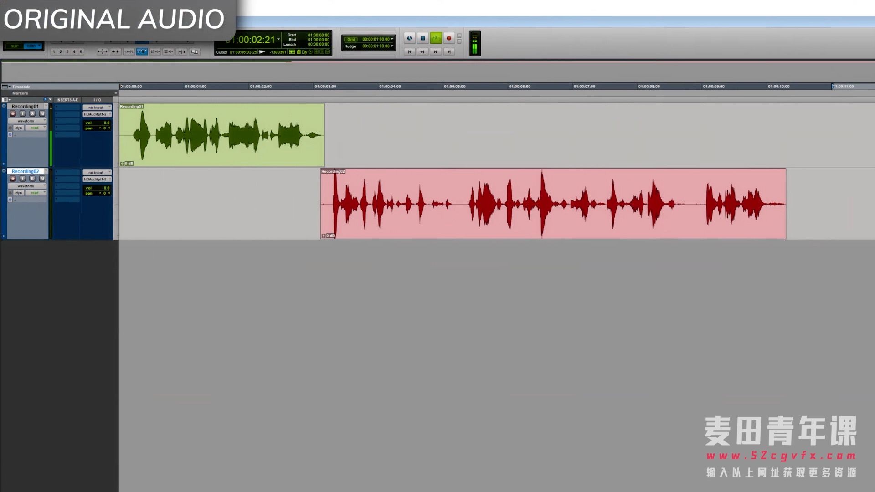The image size is (875, 492).
Task: Open the Recording02 waveform view selector
Action: click(27, 186)
